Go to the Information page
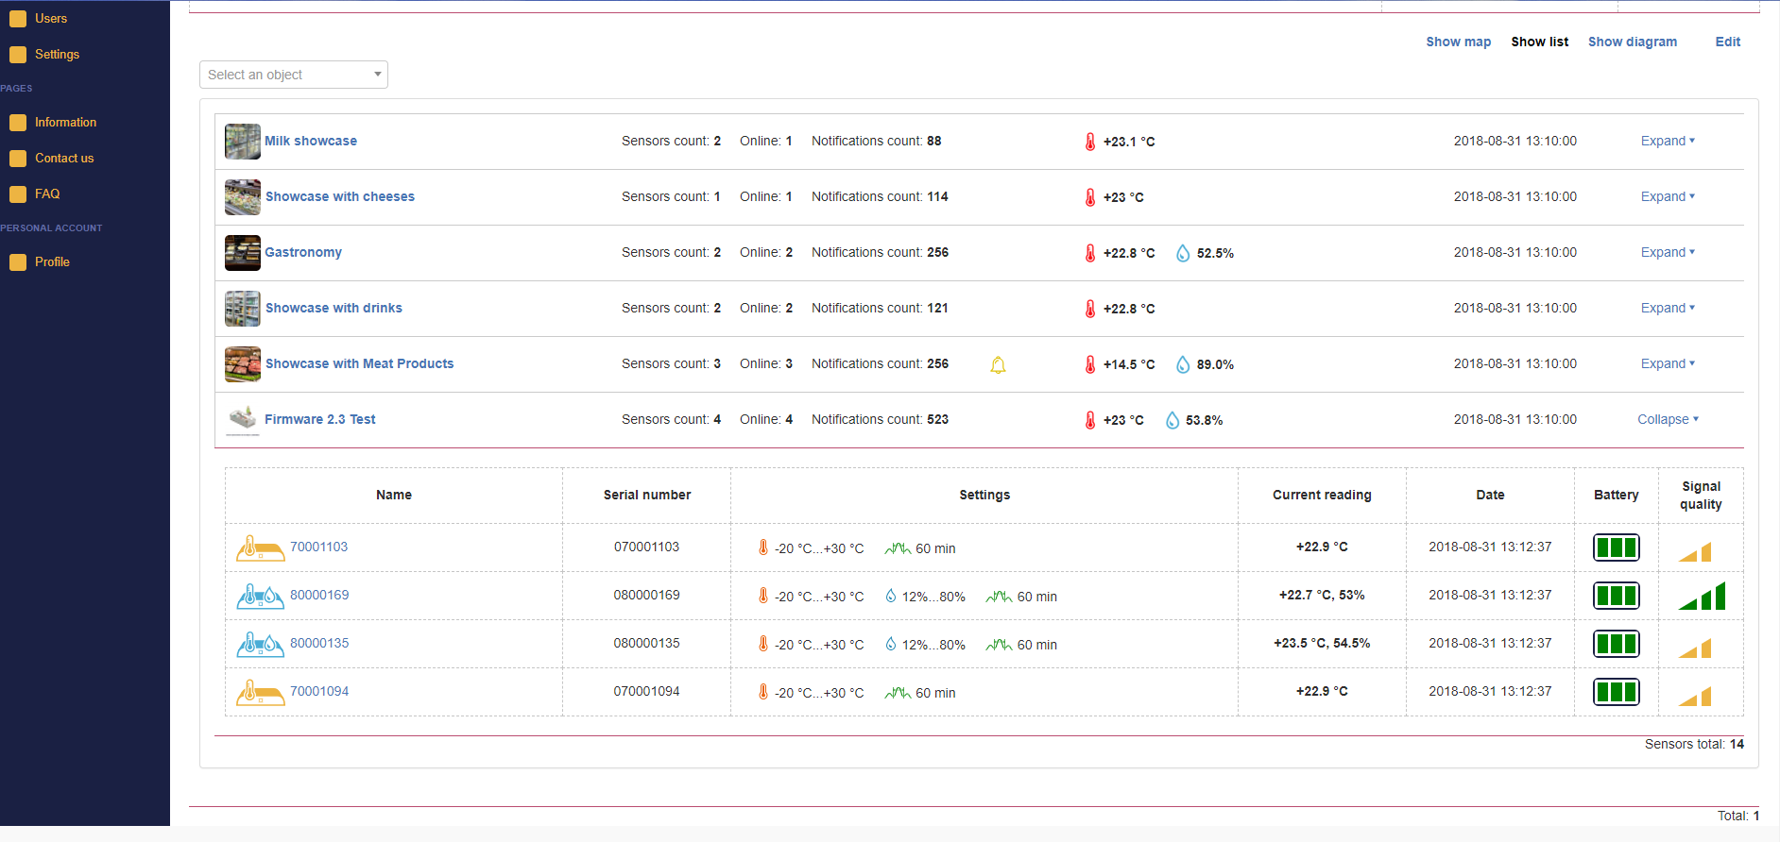The width and height of the screenshot is (1780, 842). (x=65, y=123)
